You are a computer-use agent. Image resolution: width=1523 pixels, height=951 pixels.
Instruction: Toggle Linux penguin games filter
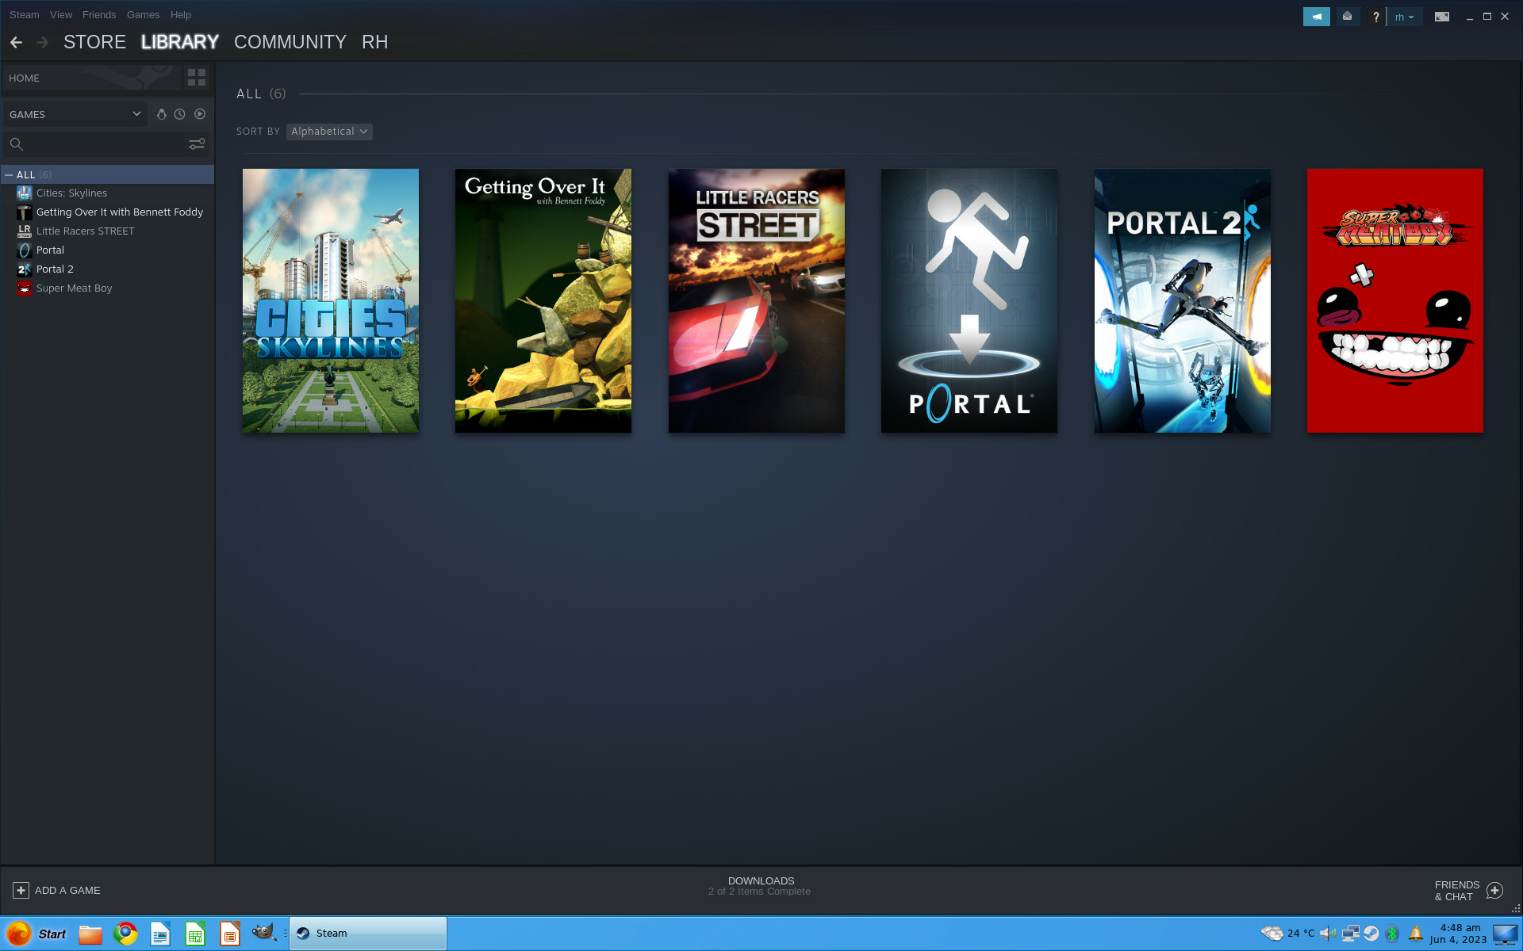161,114
